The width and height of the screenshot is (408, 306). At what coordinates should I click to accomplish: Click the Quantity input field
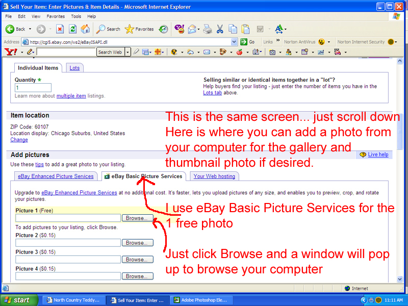(x=33, y=88)
